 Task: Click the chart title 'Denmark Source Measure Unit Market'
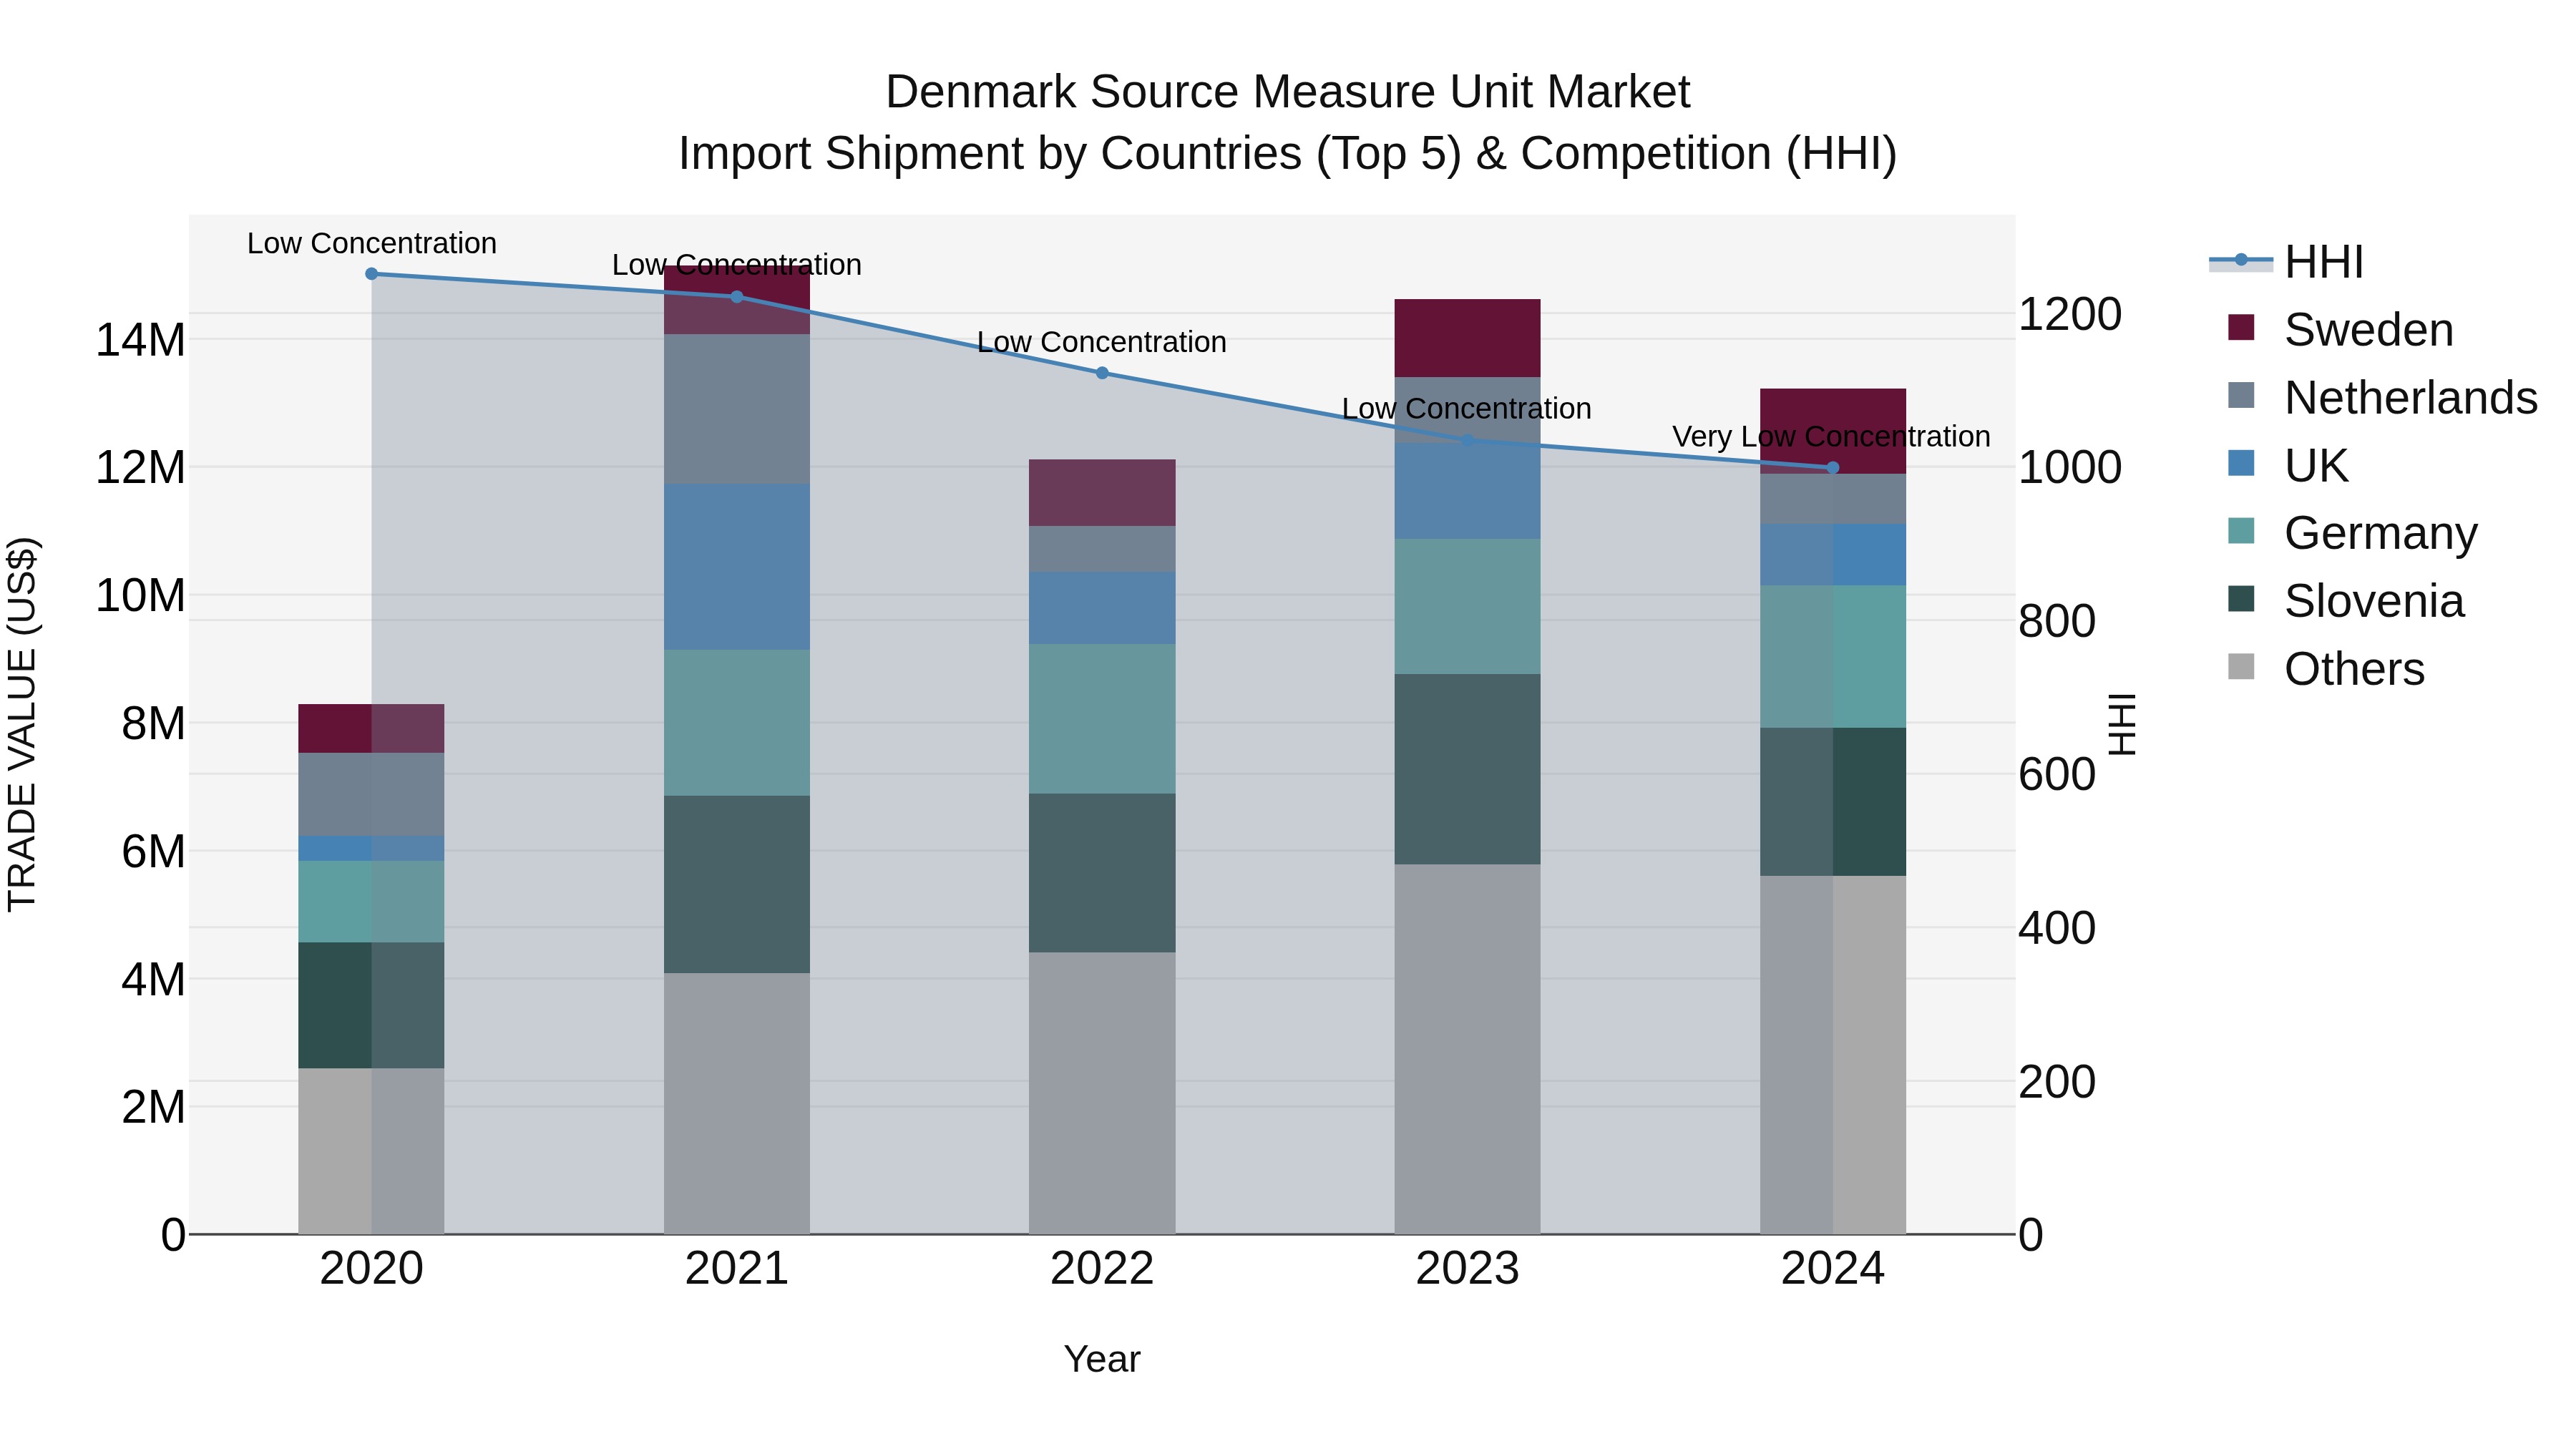pyautogui.click(x=1288, y=92)
